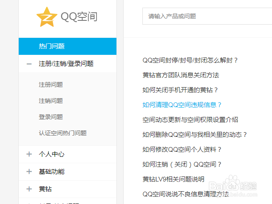272x204 pixels.
Task: Click the QQ空间 title text
Action: point(79,17)
